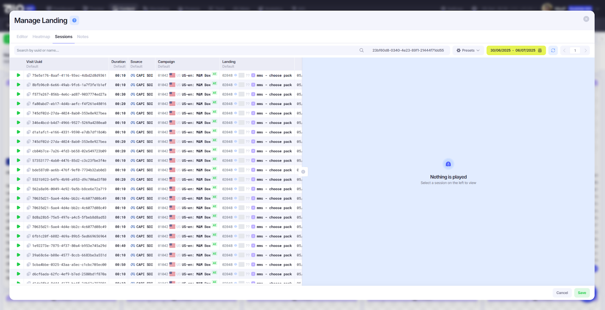Switch to the Editor tab
This screenshot has width=605, height=310.
coord(22,37)
